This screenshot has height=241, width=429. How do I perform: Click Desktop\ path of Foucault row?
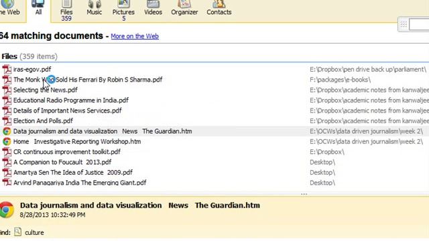coord(322,162)
